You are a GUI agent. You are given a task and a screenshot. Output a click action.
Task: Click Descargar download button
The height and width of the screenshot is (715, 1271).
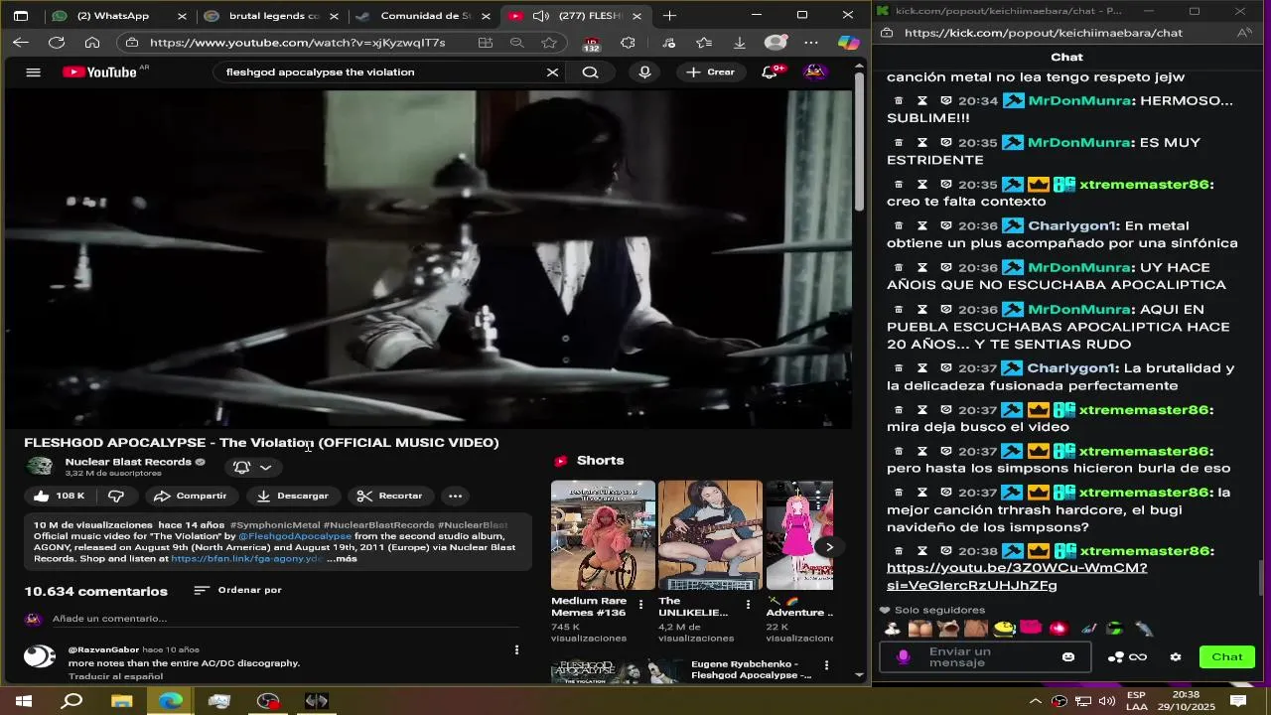292,496
